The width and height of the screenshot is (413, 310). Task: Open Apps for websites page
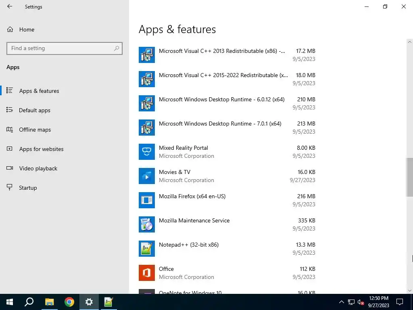41,149
